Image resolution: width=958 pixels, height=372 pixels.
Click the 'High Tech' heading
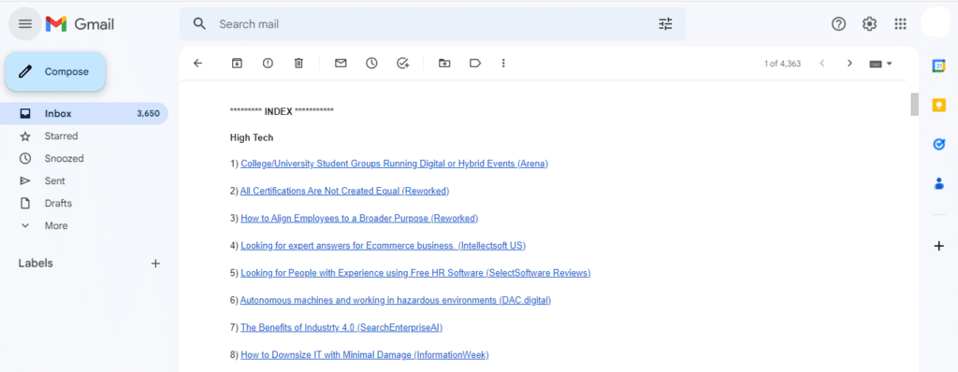[252, 137]
